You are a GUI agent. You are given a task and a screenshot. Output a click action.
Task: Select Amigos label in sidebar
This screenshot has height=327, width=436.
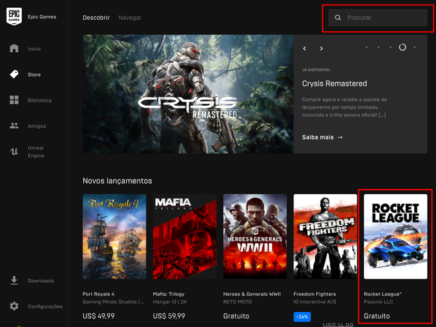[37, 126]
